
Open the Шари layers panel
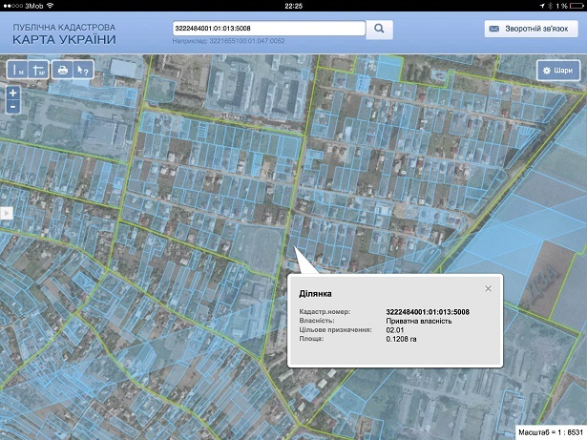click(557, 71)
